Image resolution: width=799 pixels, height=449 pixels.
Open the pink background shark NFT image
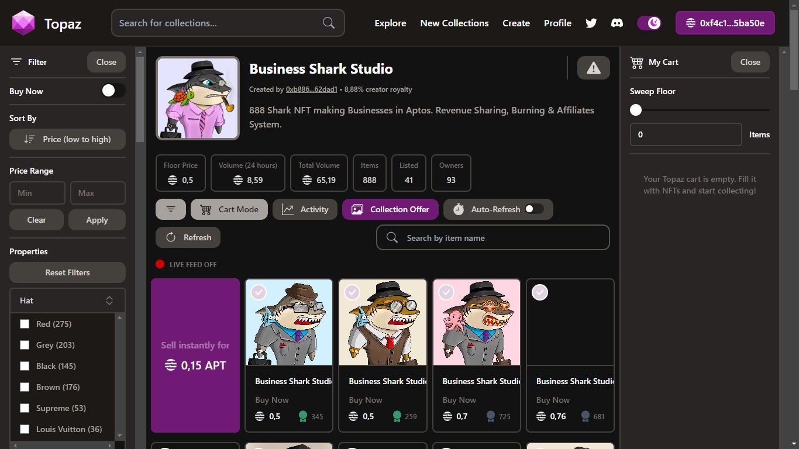coord(476,322)
